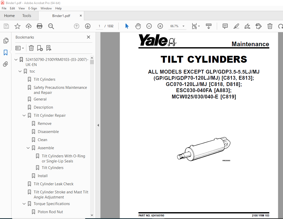Open the Help menu
Viewport: 283px width, 219px height.
(58, 8)
